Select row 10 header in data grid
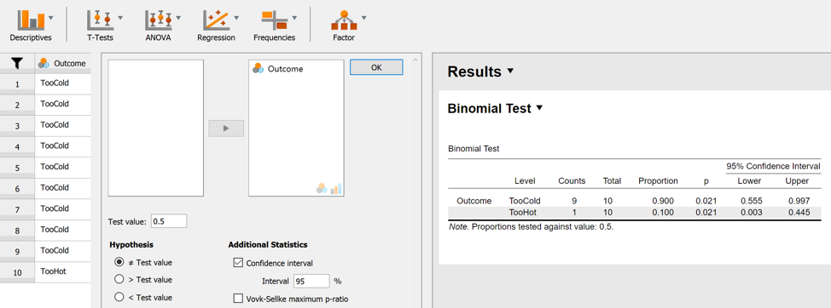The height and width of the screenshot is (308, 831). point(17,272)
